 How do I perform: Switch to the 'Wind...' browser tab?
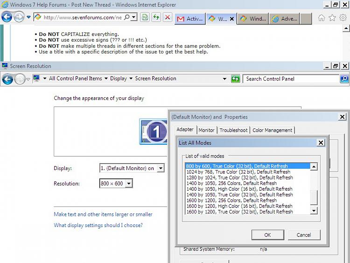252,19
